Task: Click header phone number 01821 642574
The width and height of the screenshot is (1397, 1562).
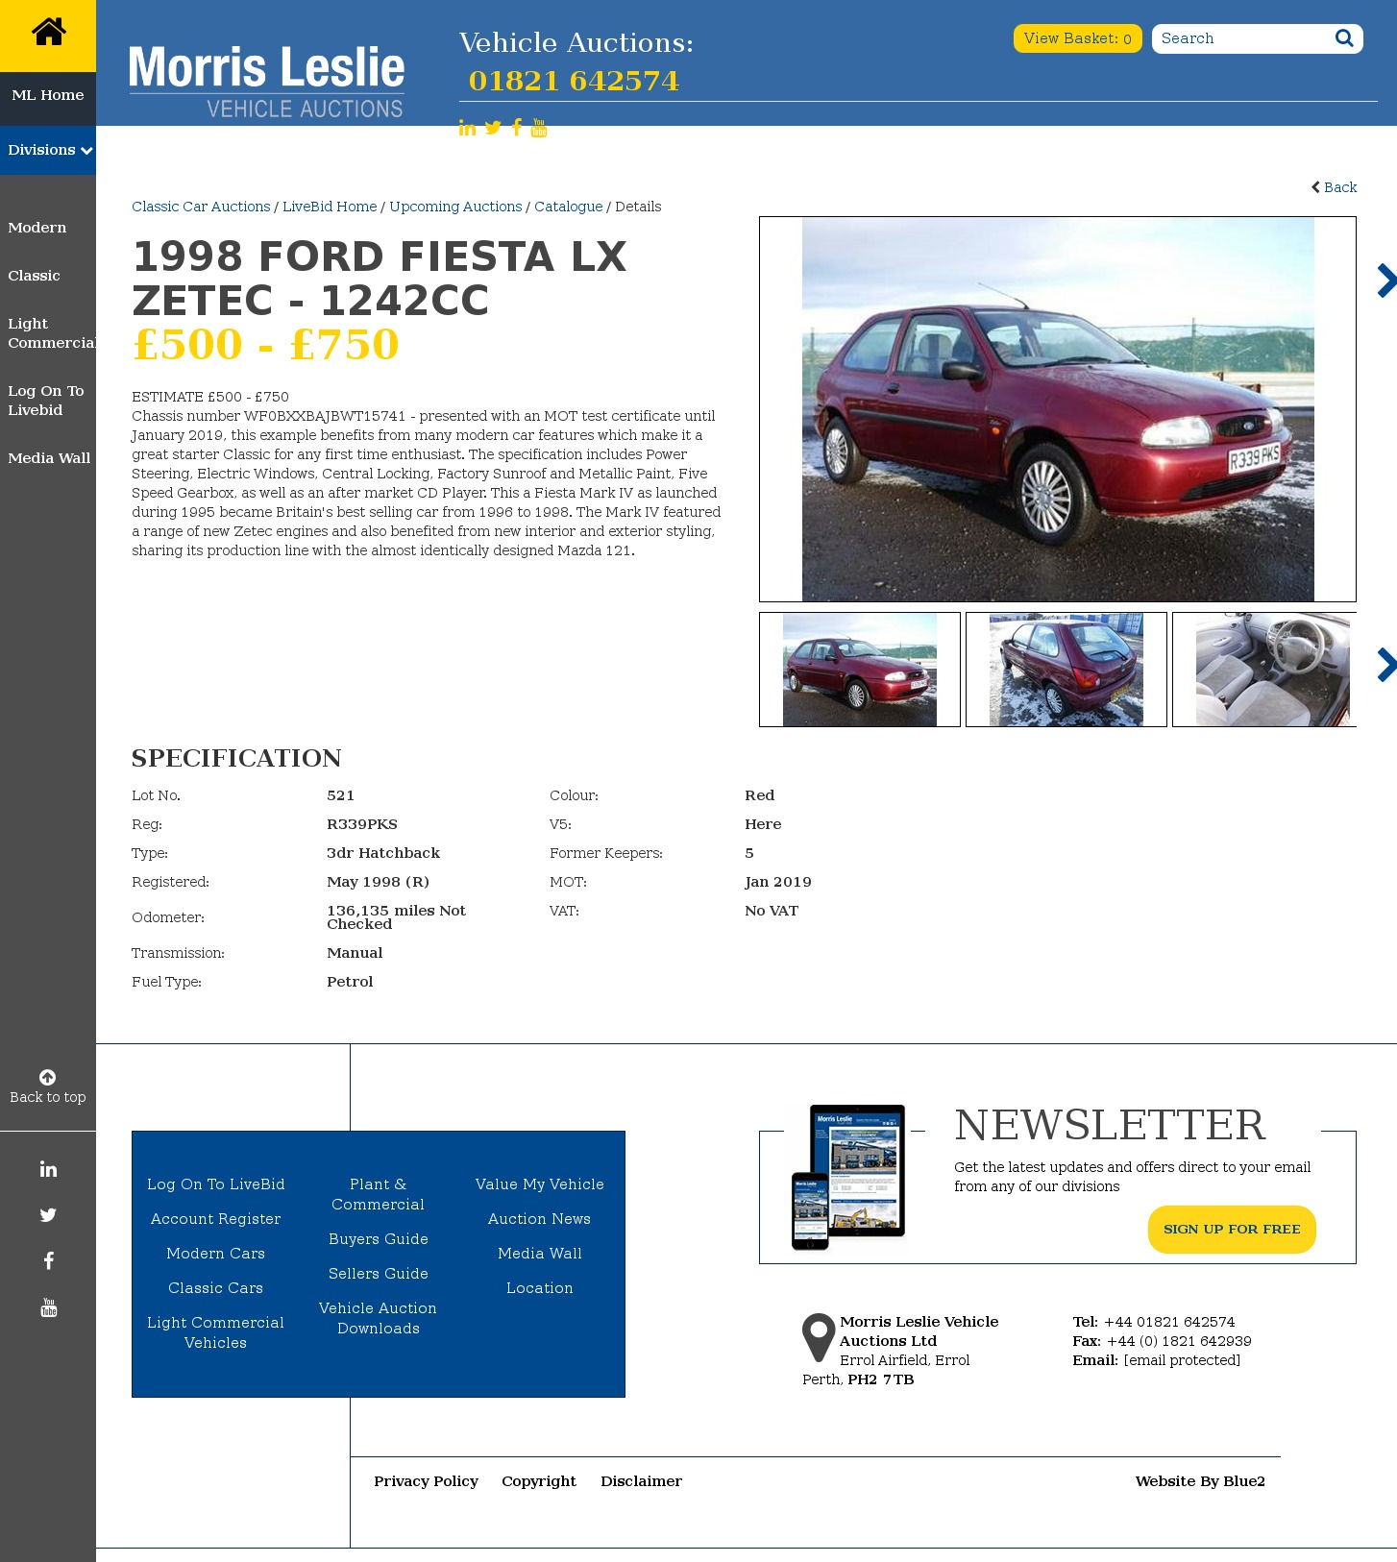Action: click(574, 81)
